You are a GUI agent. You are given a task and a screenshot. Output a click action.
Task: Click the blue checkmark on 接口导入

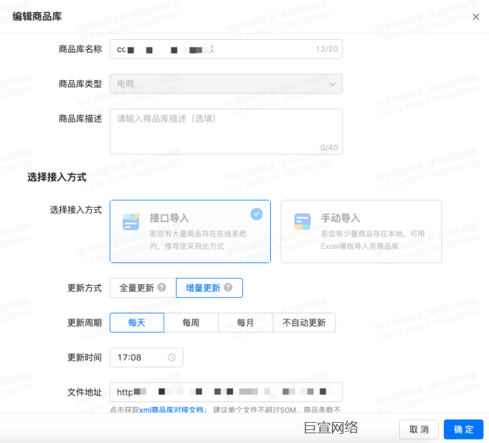(x=257, y=214)
